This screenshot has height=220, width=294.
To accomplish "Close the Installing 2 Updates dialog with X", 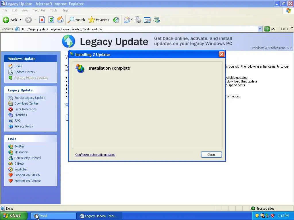I will (222, 54).
